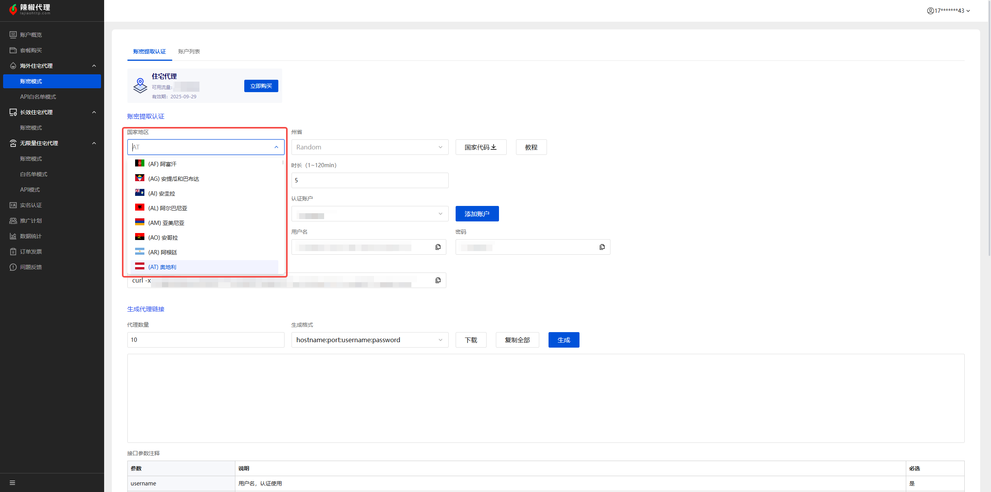This screenshot has height=492, width=991.
Task: Click the 代理数量 input field
Action: pos(206,340)
